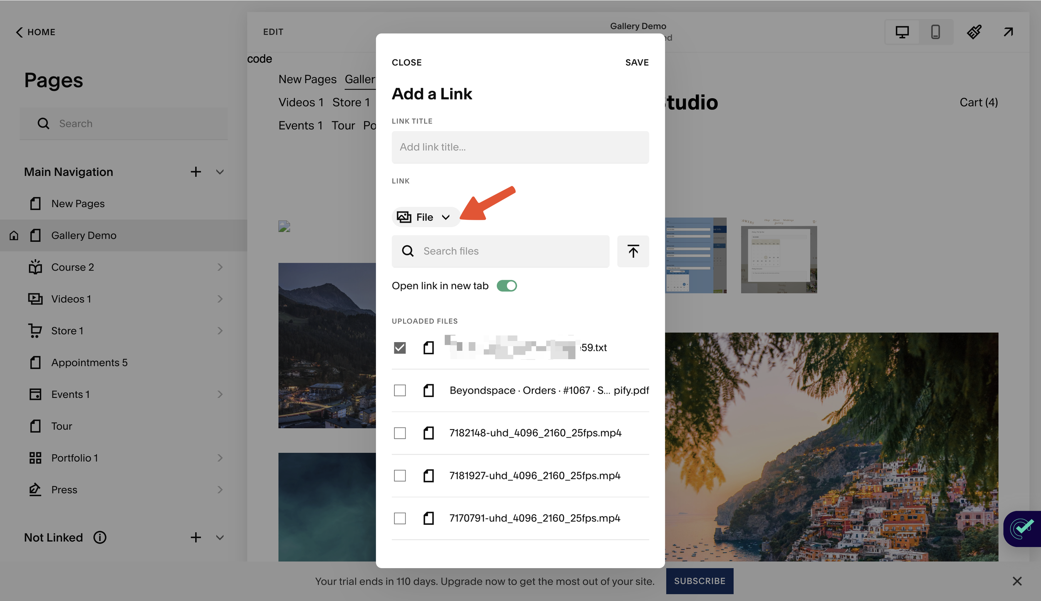Screen dimensions: 1041x601
Task: Click the upload file icon
Action: pyautogui.click(x=633, y=251)
